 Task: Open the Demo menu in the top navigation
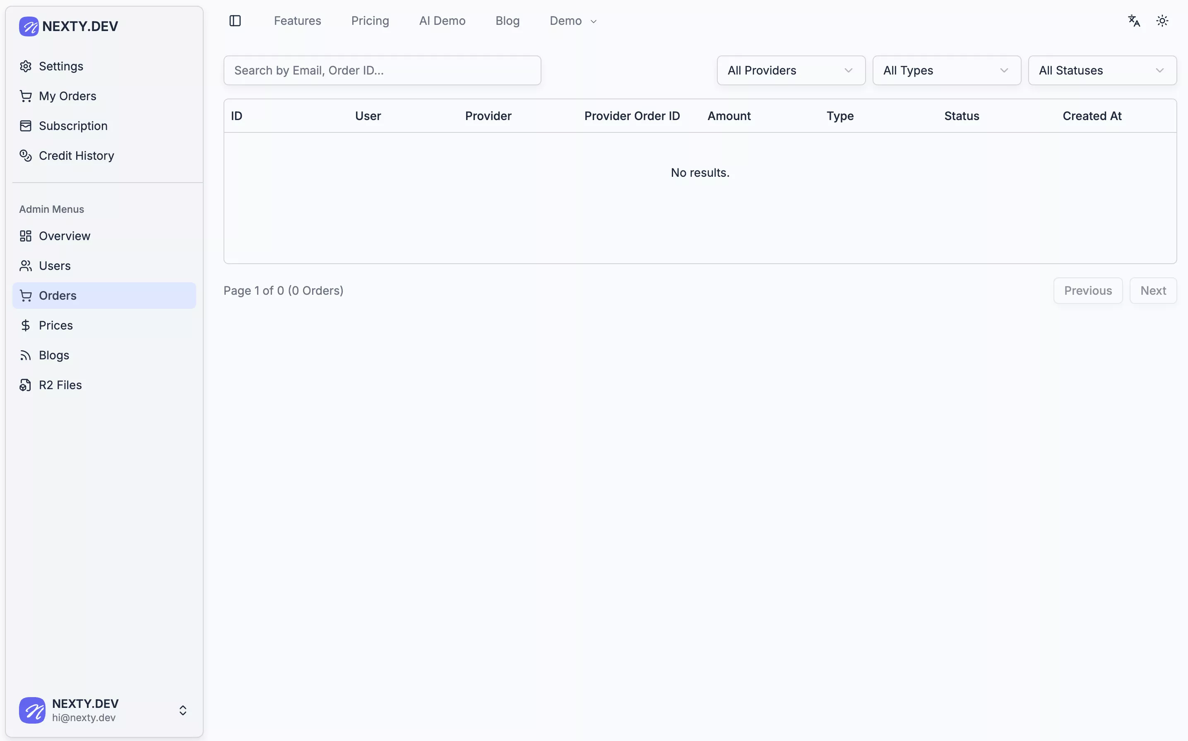tap(572, 21)
